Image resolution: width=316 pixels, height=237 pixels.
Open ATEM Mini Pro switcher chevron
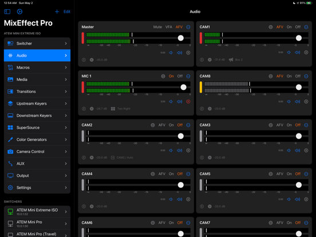(66, 224)
